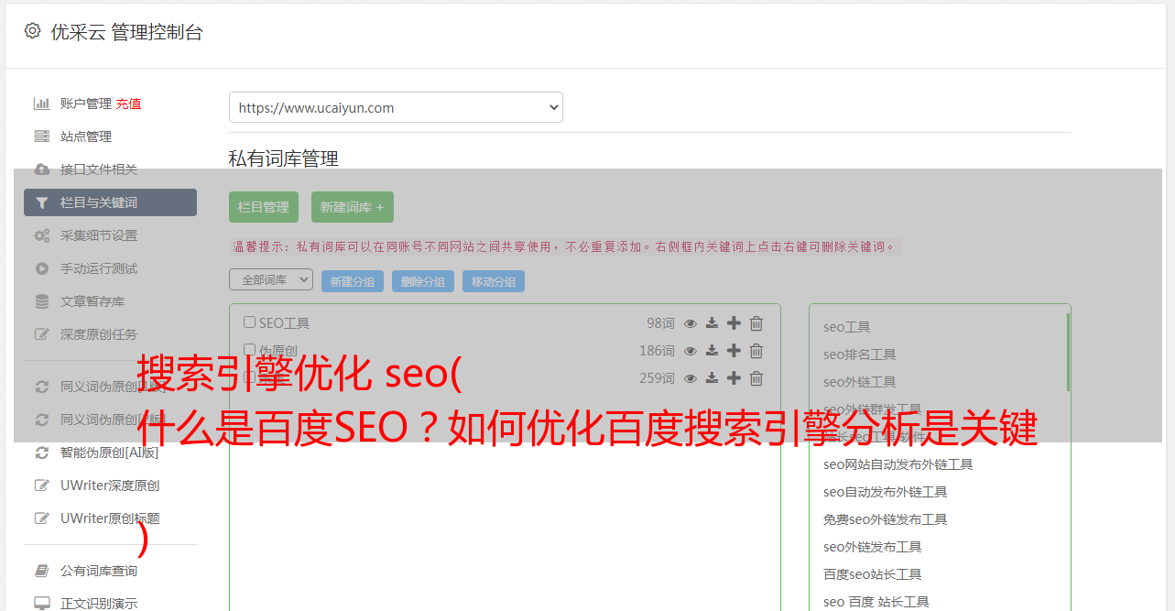
Task: Click the edit icon beside UWriter深度原创
Action: pyautogui.click(x=42, y=486)
